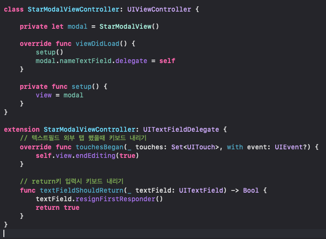This screenshot has height=239, width=326.
Task: Click UITextField parameter type
Action: coord(201,191)
